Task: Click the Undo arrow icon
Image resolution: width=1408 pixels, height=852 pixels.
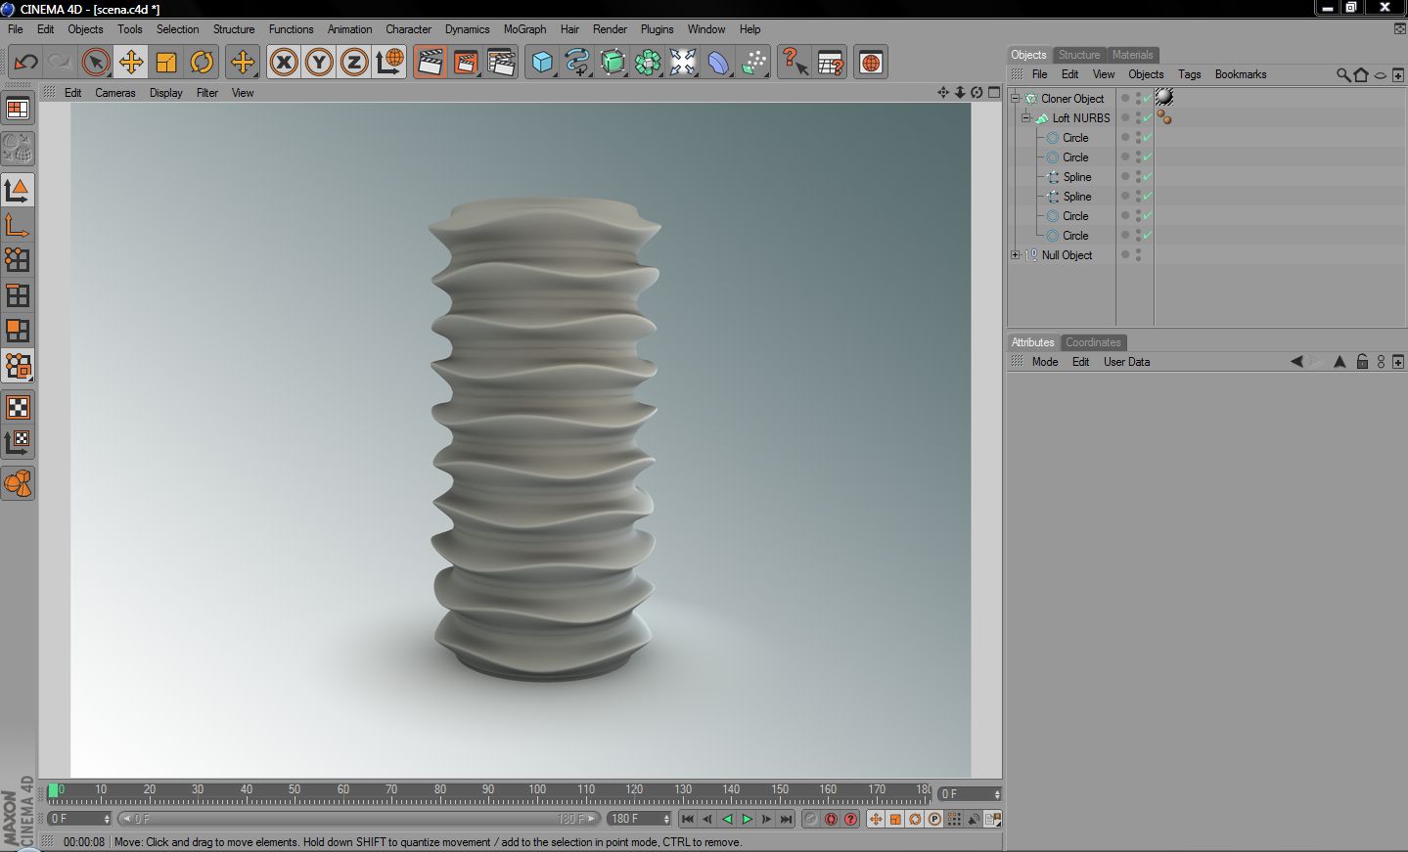Action: [x=25, y=63]
